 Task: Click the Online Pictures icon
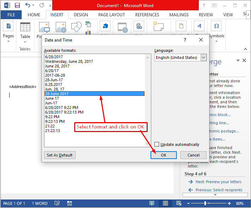[61, 27]
